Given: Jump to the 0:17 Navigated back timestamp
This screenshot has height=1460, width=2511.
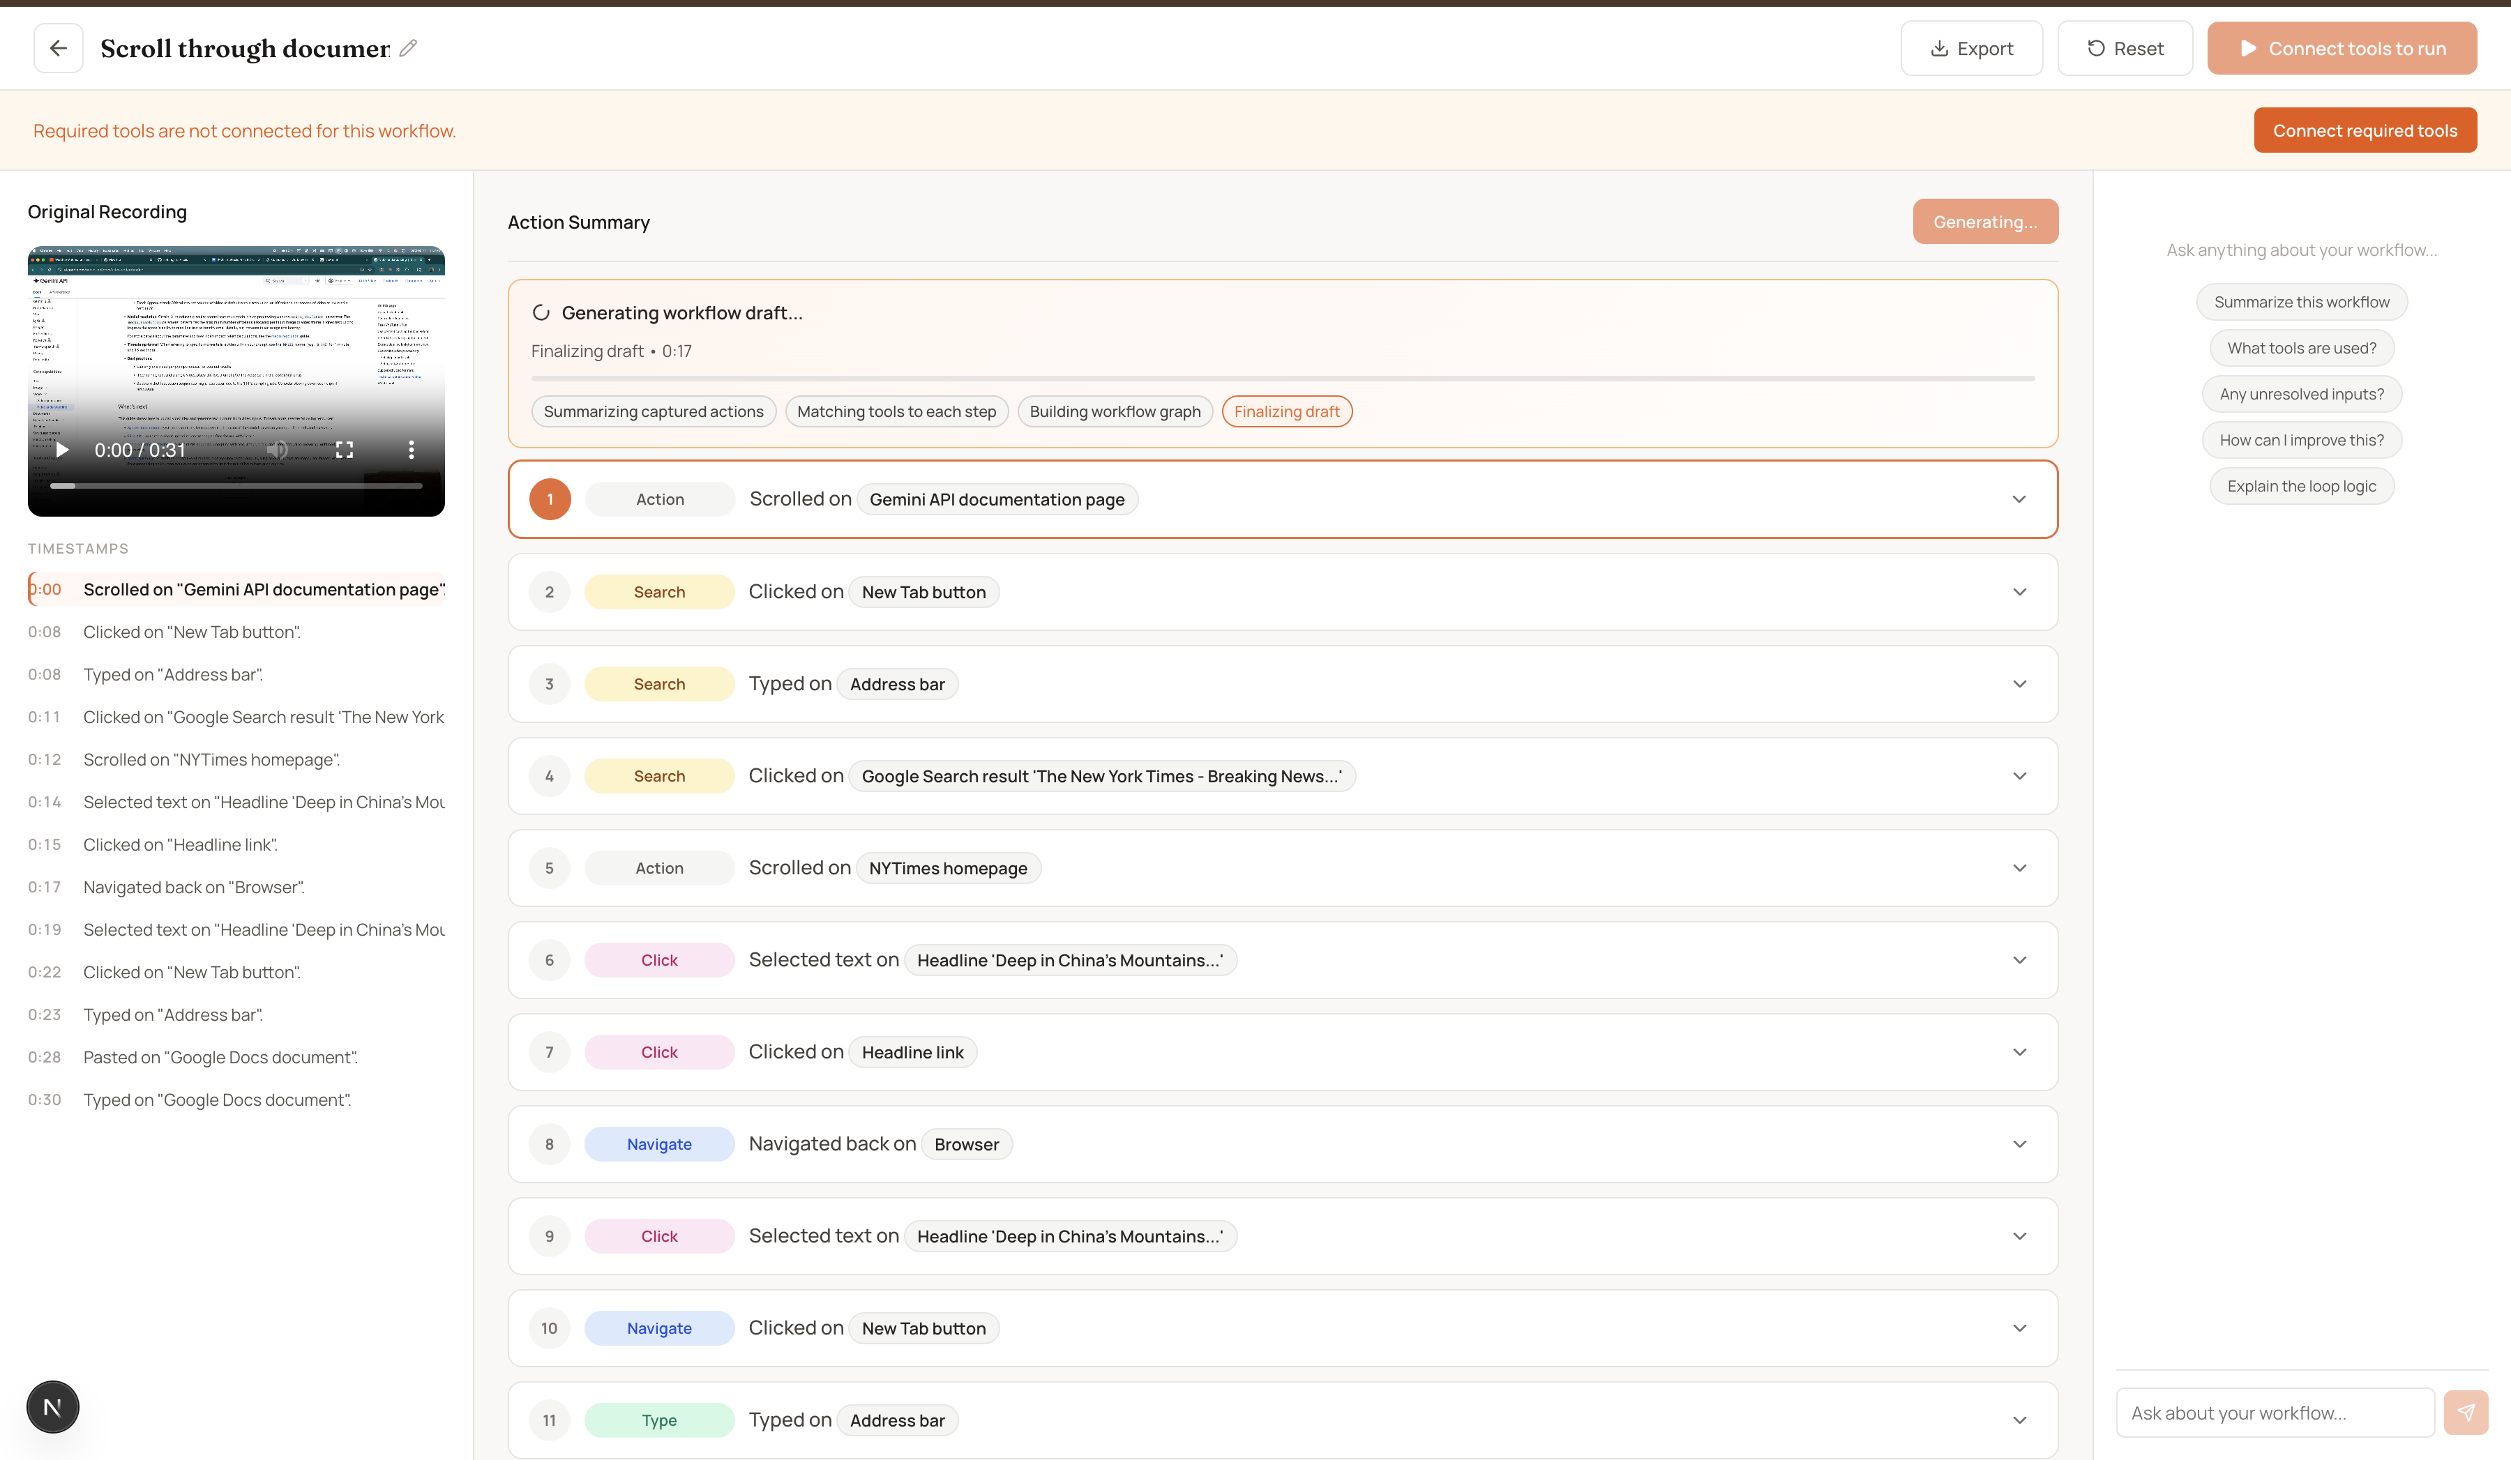Looking at the screenshot, I should [x=193, y=886].
